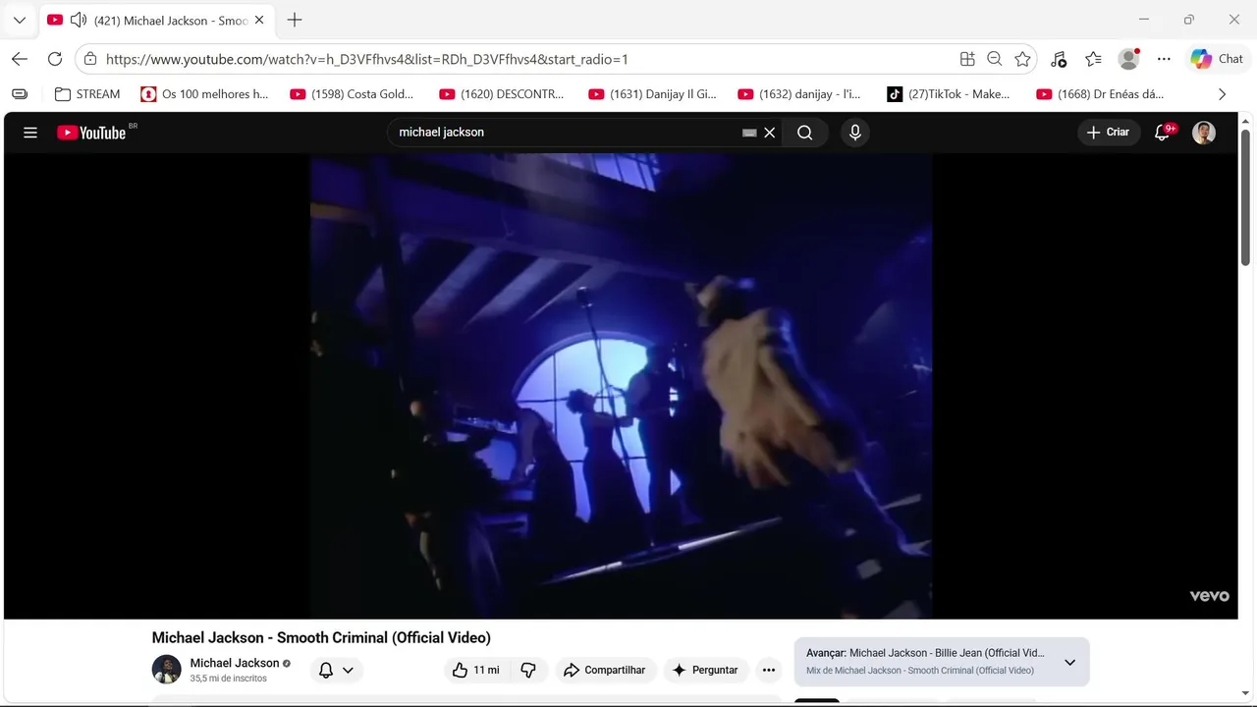Click the video player to pause
This screenshot has height=707, width=1257.
pyautogui.click(x=621, y=385)
